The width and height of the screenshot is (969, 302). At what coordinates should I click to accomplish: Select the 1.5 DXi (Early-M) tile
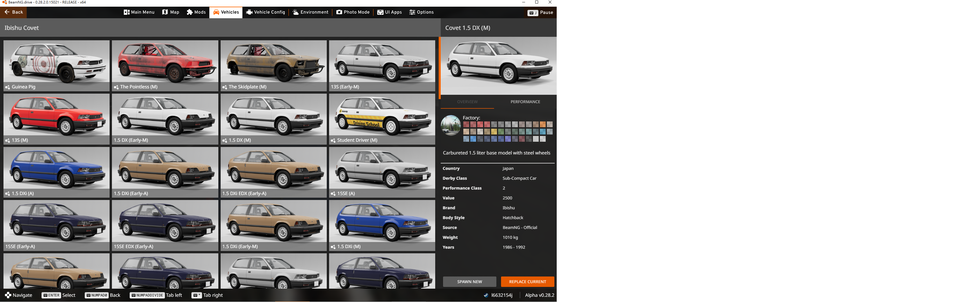(273, 226)
